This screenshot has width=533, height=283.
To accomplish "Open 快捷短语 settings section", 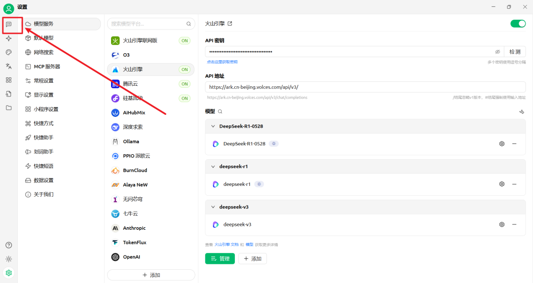I will [x=62, y=166].
